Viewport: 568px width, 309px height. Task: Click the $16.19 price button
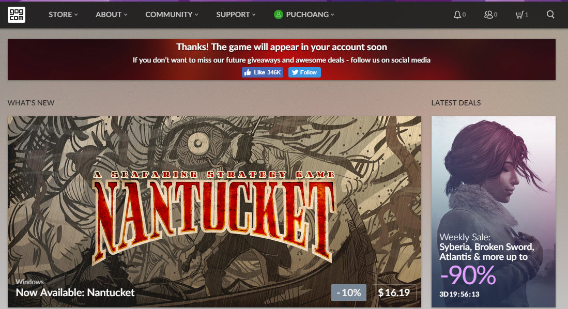394,292
